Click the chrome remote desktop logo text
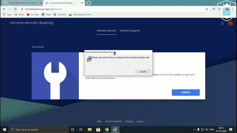 (x=31, y=23)
